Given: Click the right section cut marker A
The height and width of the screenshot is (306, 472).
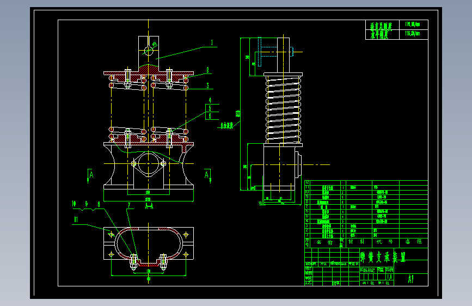Looking at the screenshot, I should click(206, 175).
